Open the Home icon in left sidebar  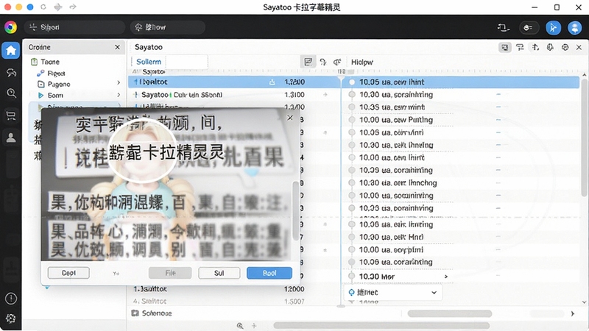point(10,50)
